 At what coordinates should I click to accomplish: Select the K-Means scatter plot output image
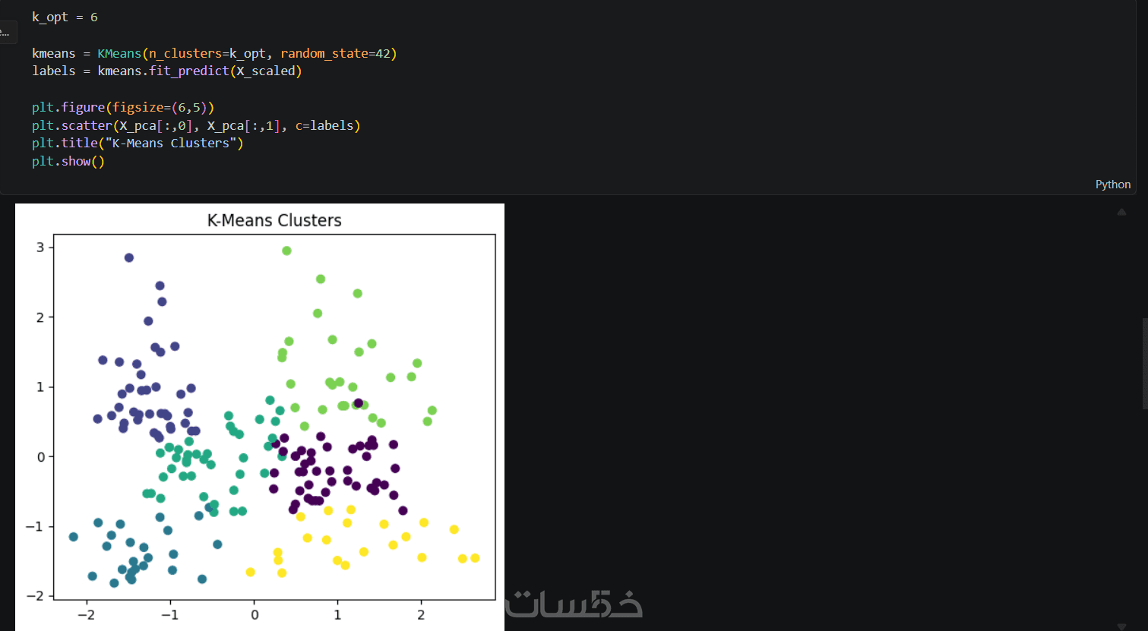click(260, 417)
